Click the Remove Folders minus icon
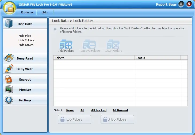This screenshot has height=135, width=195. click(x=89, y=44)
